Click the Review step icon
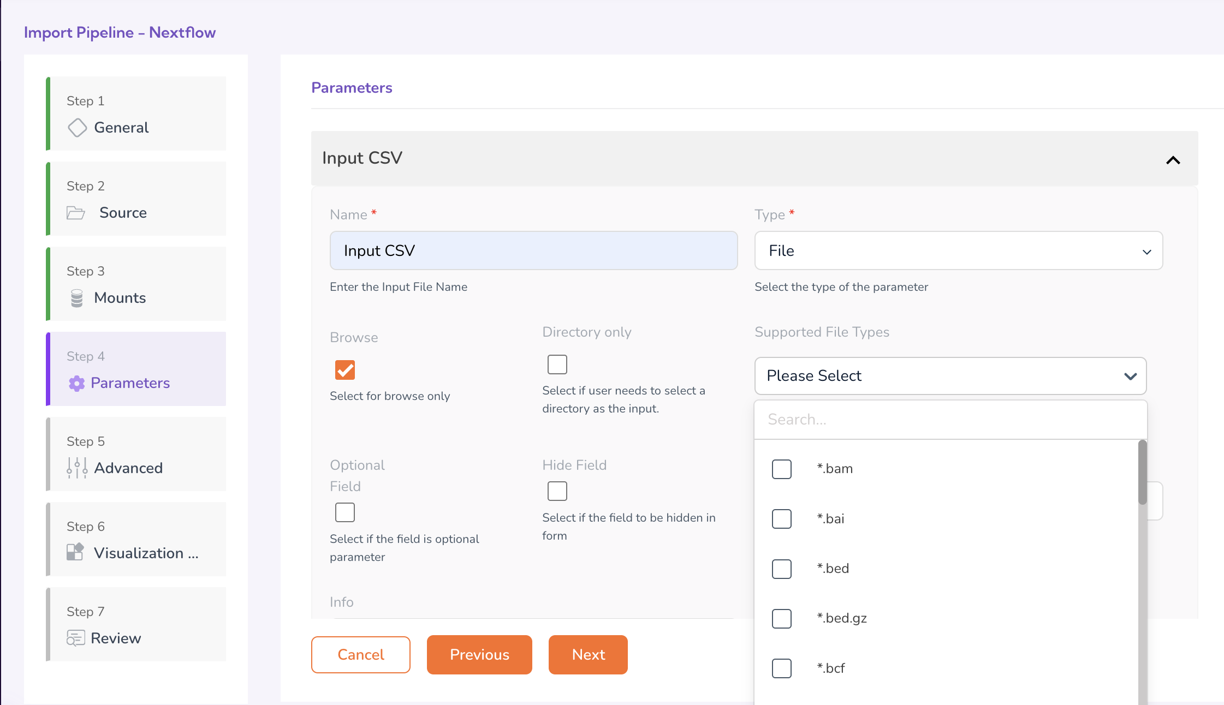The height and width of the screenshot is (705, 1224). [76, 638]
